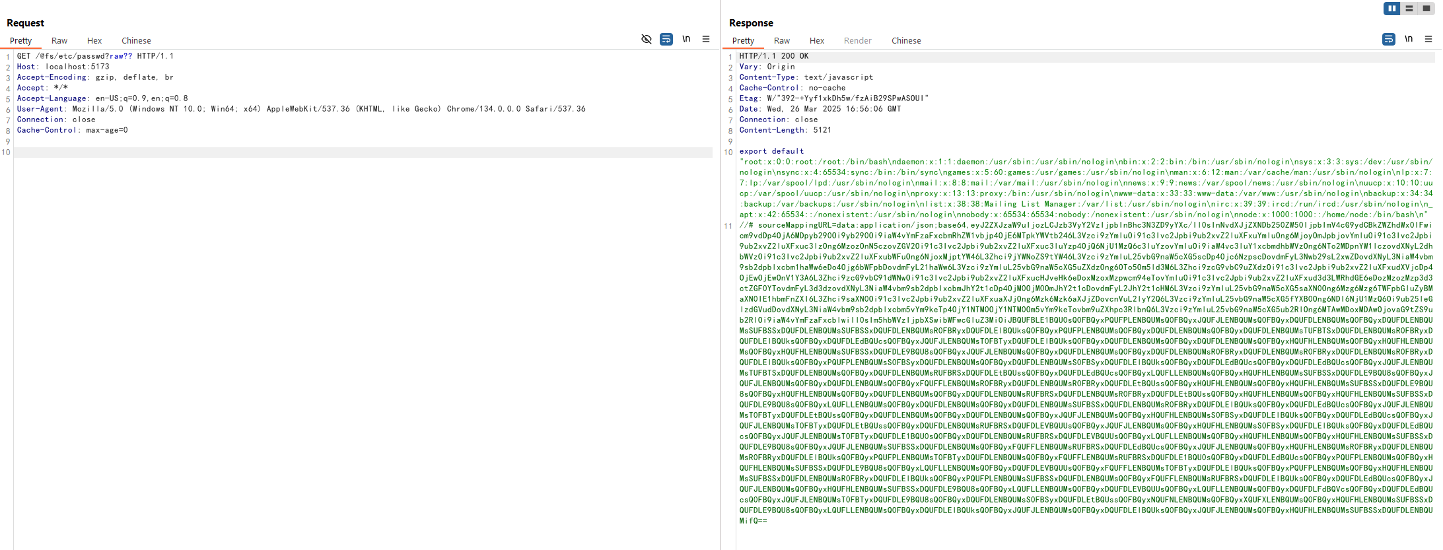Click the Etag response header line

click(x=834, y=98)
